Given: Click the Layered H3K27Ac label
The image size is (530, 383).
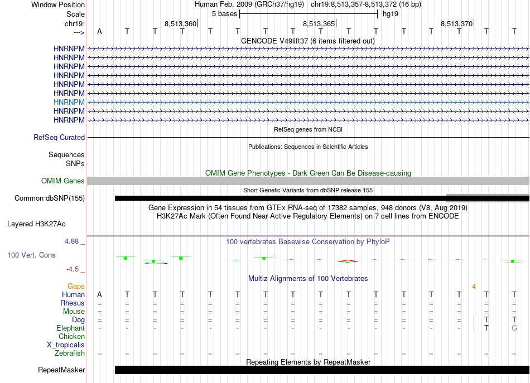Looking at the screenshot, I should click(36, 224).
